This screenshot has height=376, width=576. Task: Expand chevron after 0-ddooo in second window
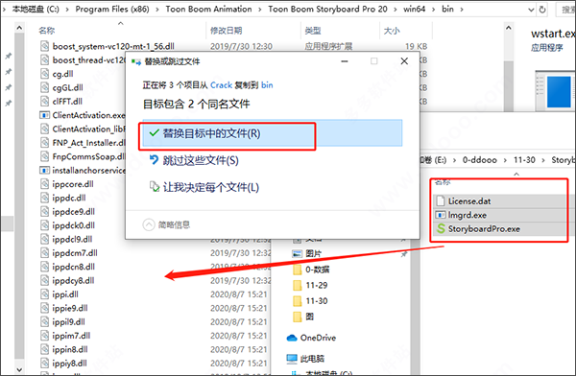[506, 160]
